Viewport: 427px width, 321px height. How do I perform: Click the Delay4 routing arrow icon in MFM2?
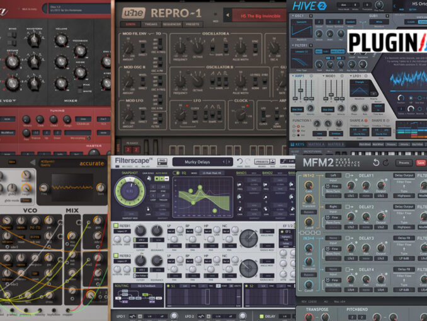[x=350, y=269]
